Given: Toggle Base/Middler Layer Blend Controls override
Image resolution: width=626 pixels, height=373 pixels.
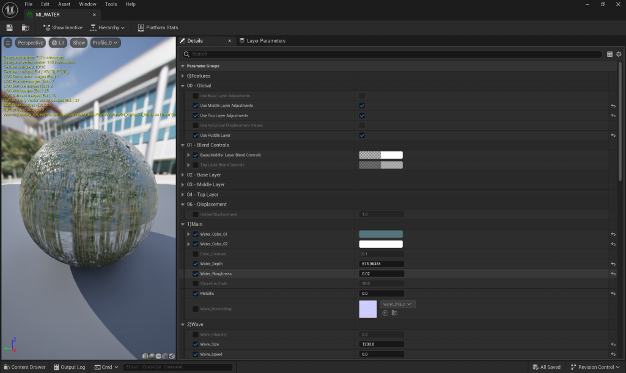Looking at the screenshot, I should 195,155.
